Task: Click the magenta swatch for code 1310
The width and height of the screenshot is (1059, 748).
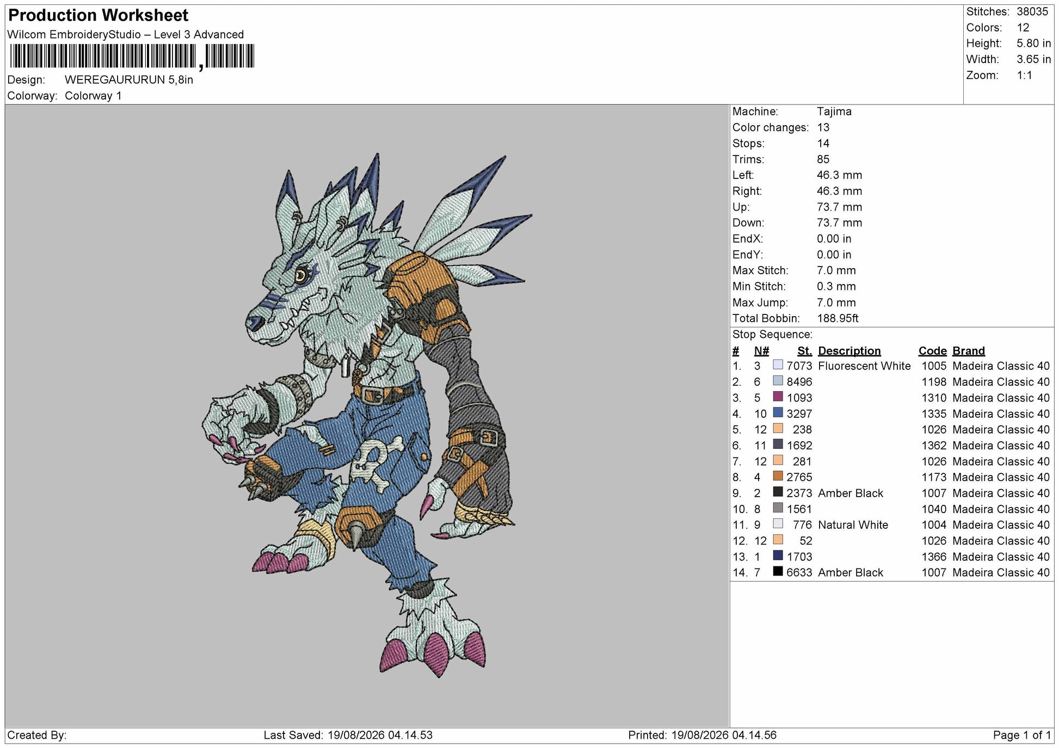Action: tap(778, 397)
